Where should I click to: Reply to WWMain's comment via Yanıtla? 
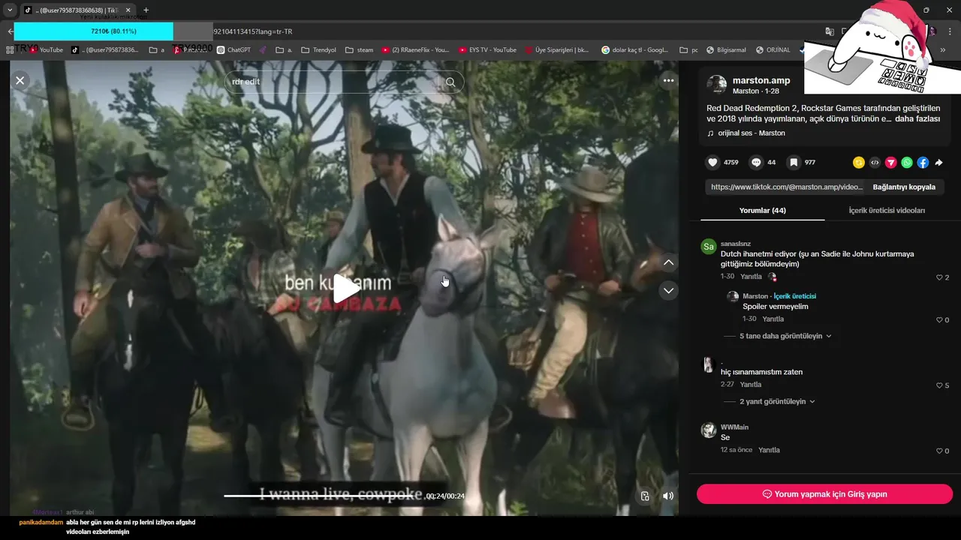pyautogui.click(x=769, y=450)
